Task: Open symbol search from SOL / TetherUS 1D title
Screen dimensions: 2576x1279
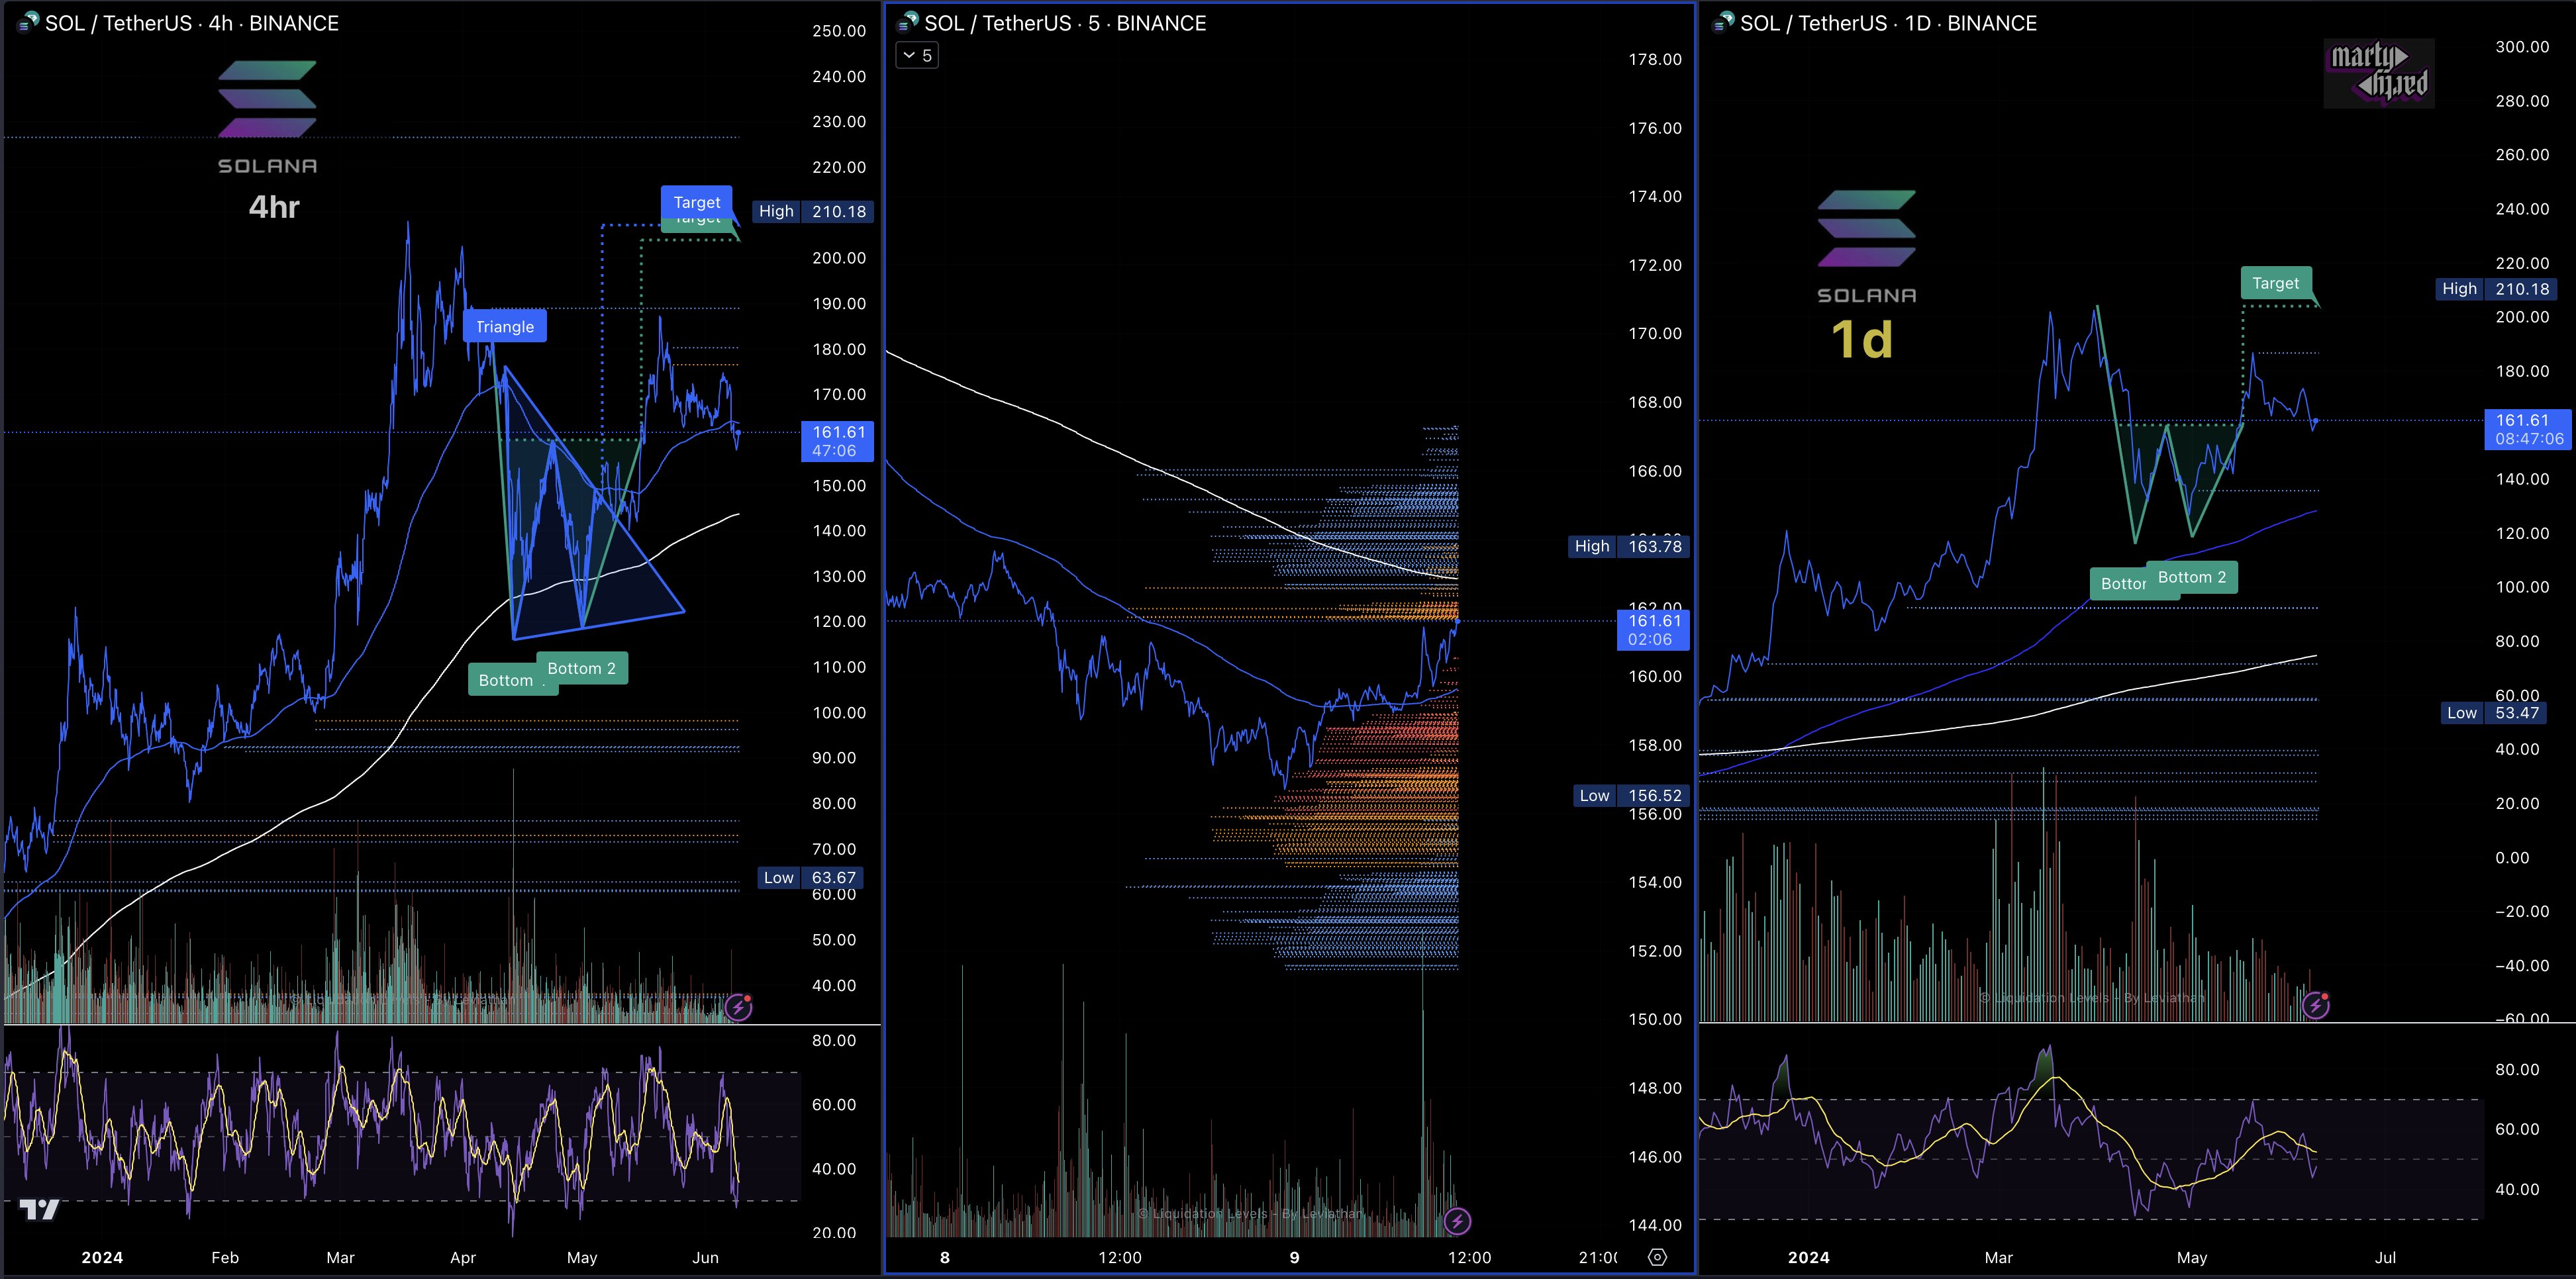Action: (1813, 23)
